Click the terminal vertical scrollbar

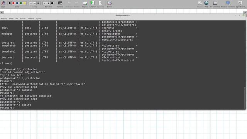(245, 98)
